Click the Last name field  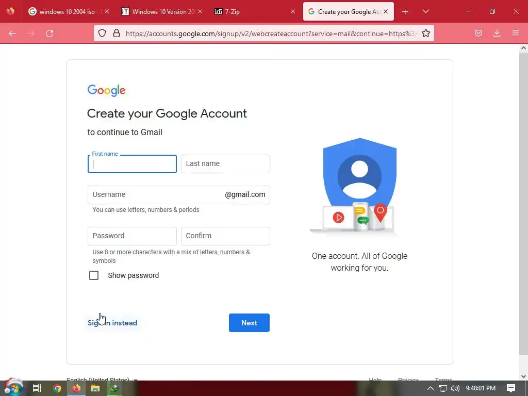(225, 164)
